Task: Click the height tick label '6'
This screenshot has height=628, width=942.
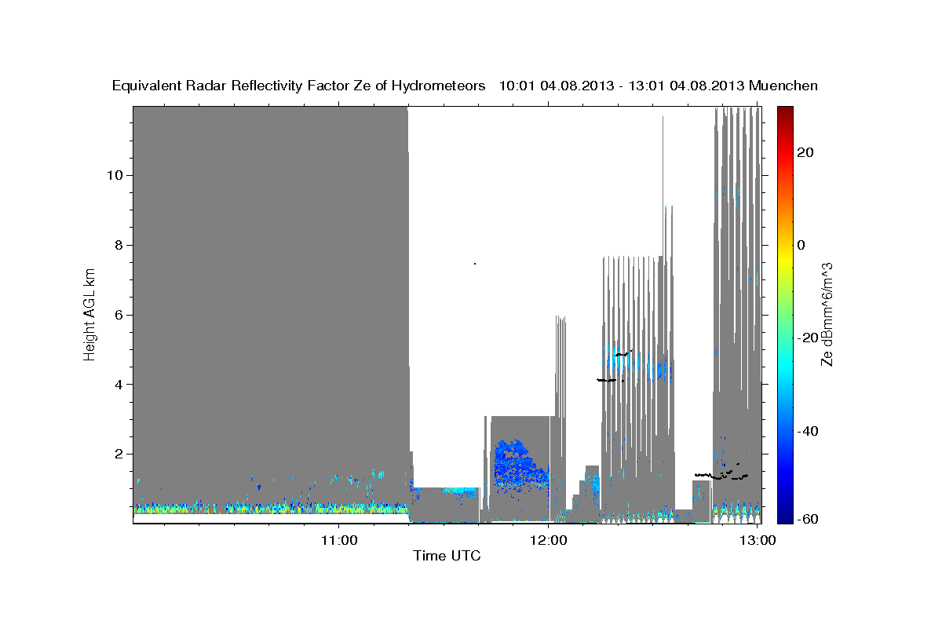Action: pos(119,315)
